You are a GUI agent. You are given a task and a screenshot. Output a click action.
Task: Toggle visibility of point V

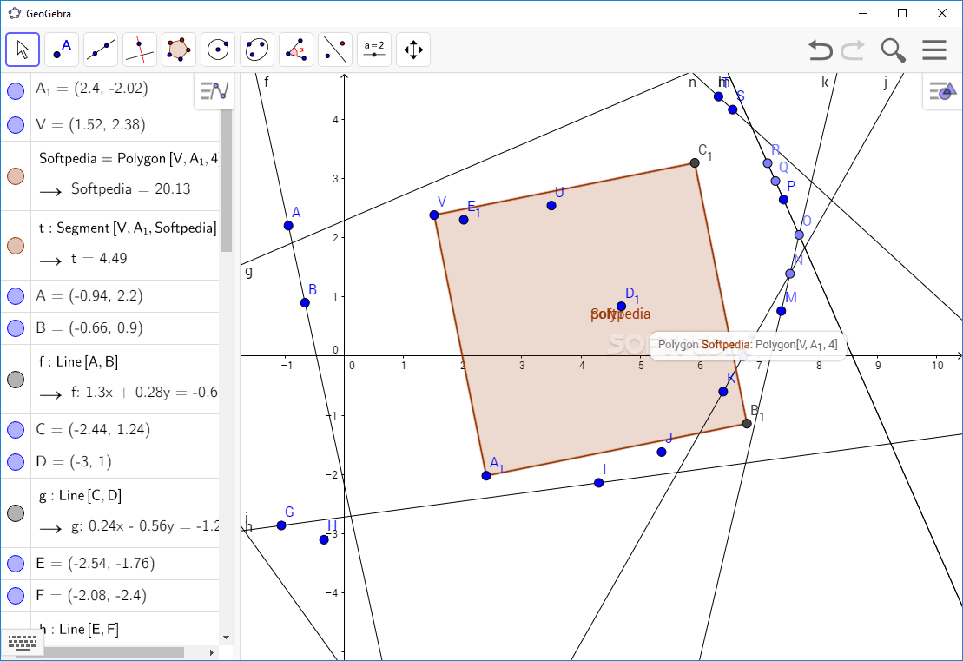point(16,125)
